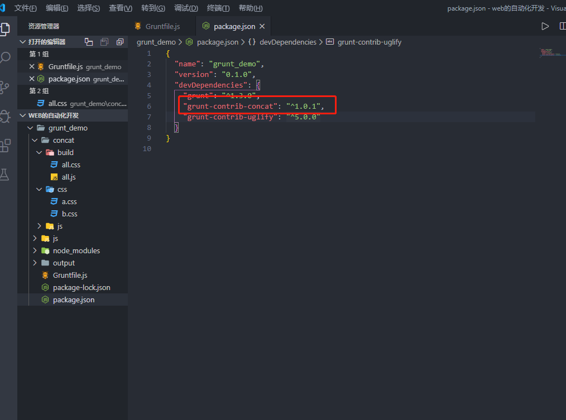Image resolution: width=566 pixels, height=420 pixels.
Task: Collapse the css folder
Action: coord(39,189)
